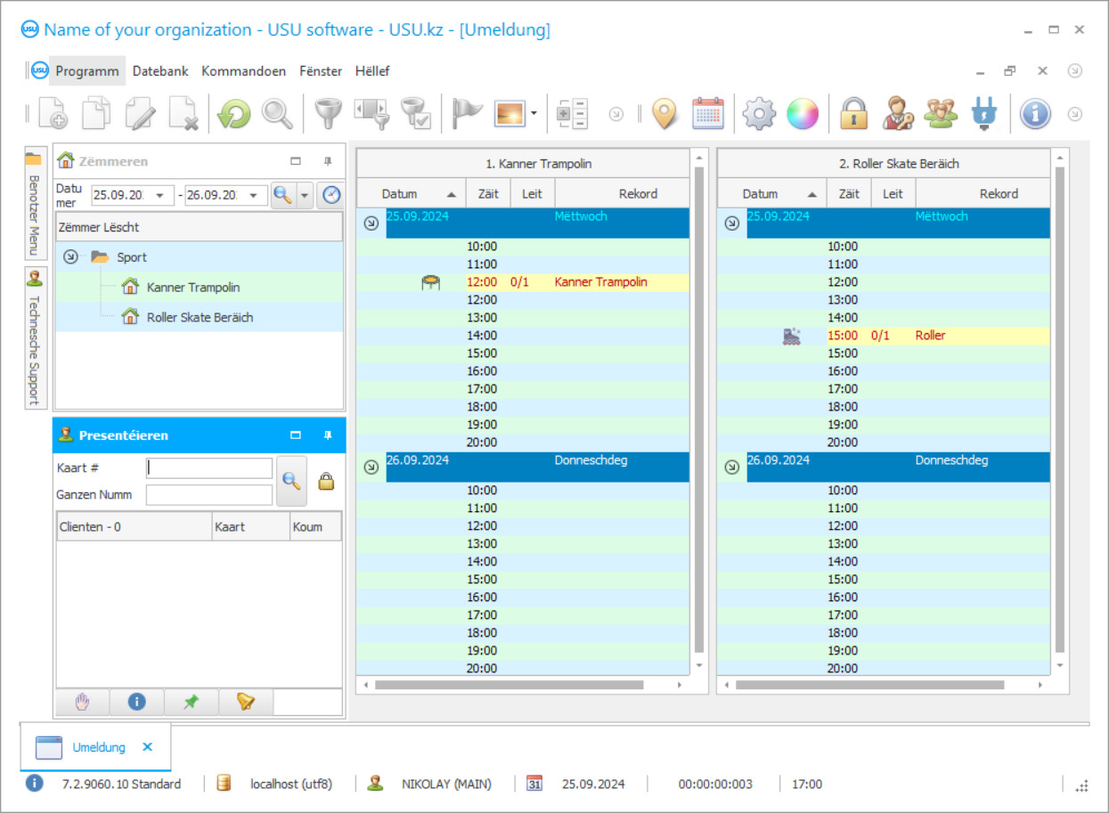Viewport: 1109px width, 813px height.
Task: Collapse 25.09.2024 group in Kanner Trampolin
Action: click(x=371, y=224)
